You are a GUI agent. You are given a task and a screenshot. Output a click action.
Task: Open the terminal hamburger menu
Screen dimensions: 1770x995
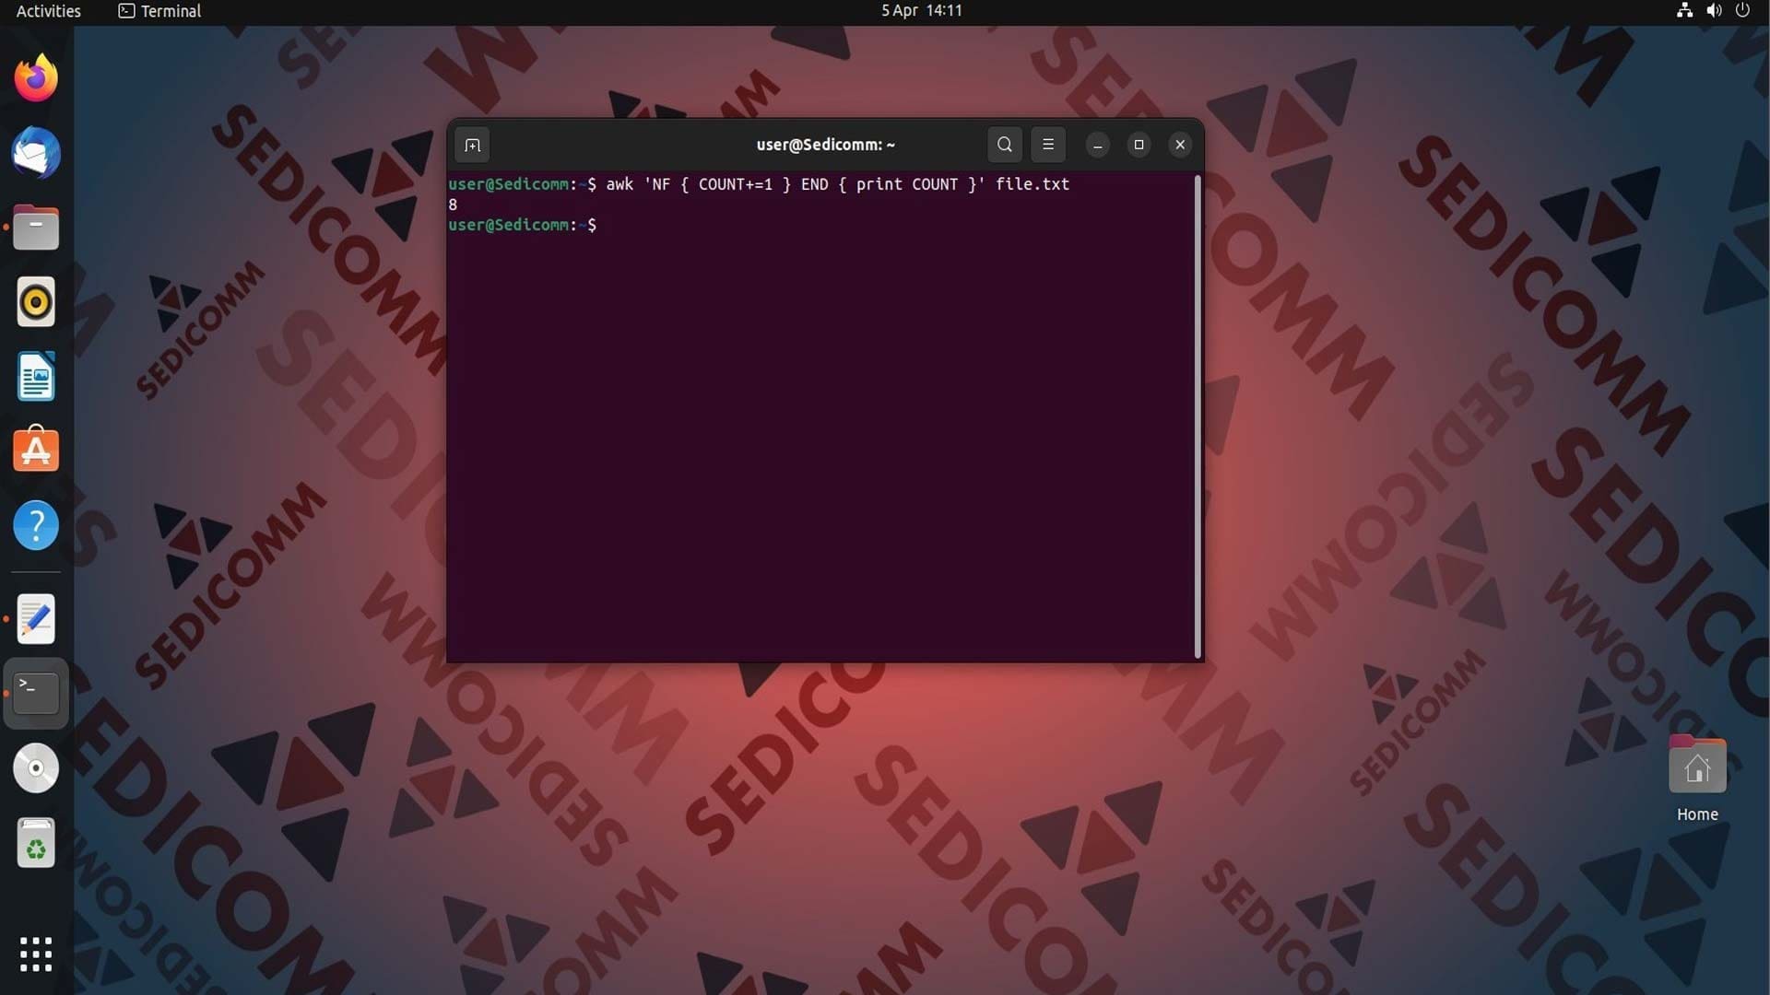(x=1048, y=145)
